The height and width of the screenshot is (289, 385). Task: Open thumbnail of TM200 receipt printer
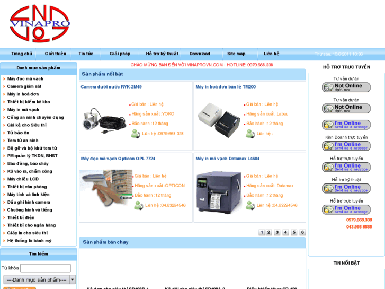tap(219, 120)
